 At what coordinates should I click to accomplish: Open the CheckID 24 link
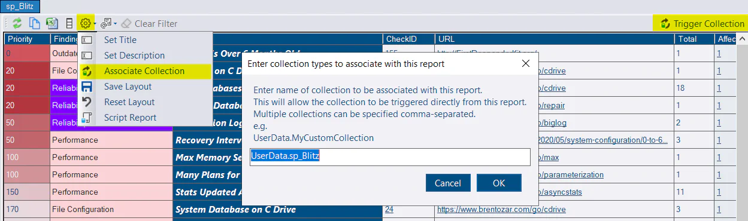point(389,210)
